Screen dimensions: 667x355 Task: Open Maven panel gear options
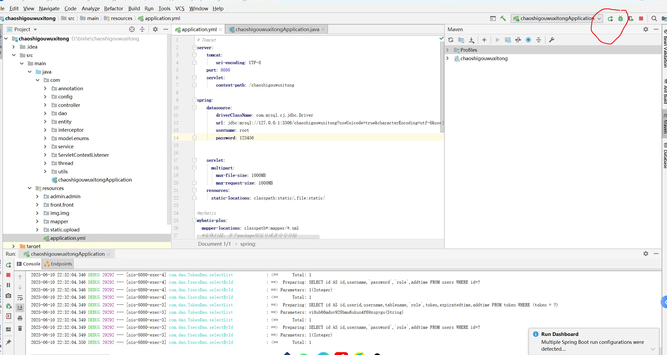point(646,29)
